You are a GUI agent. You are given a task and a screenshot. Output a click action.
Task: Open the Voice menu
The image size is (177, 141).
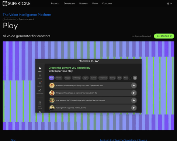click(x=95, y=3)
